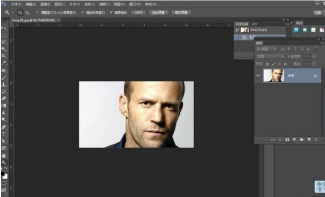This screenshot has height=197, width=325.
Task: Toggle scrubby zoom checkbox
Action: pos(111,12)
